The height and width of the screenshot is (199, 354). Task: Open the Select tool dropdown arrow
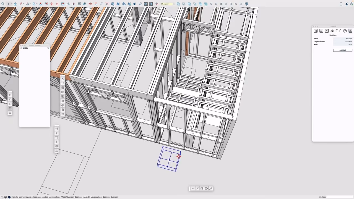click(11, 4)
